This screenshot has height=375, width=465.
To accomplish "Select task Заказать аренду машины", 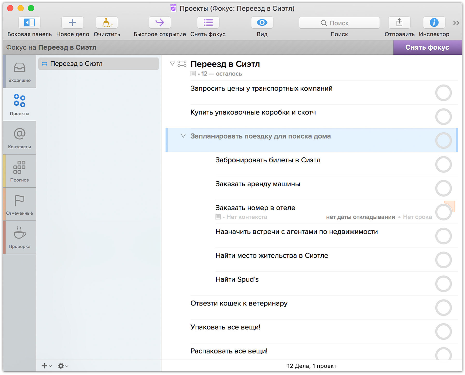I will coord(258,184).
